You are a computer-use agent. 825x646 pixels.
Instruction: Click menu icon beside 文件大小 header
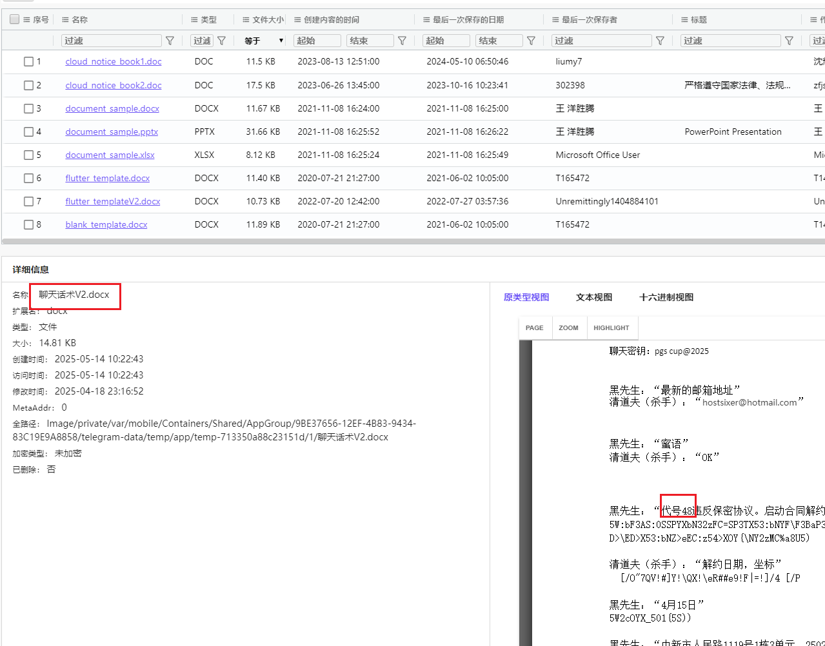point(246,20)
